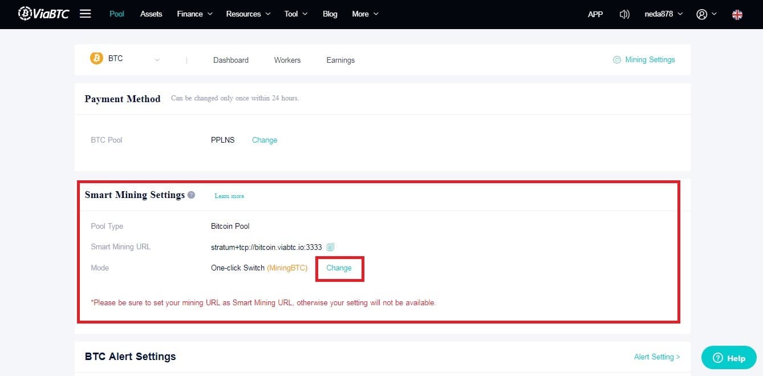Open the Mining Settings link

coord(650,59)
